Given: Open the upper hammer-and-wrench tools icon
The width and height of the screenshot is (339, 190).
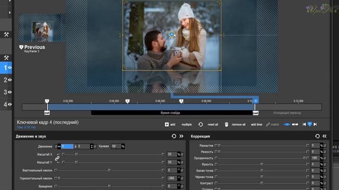Looking at the screenshot, I should click(6, 34).
